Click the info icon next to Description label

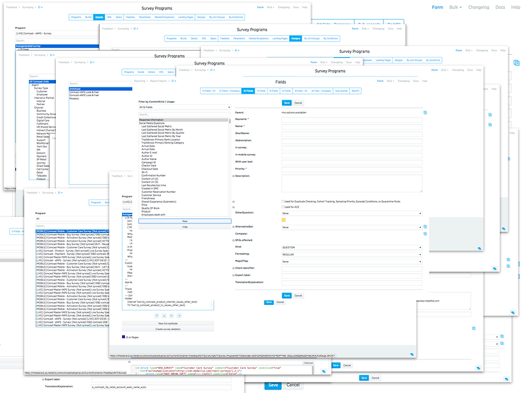(233, 176)
